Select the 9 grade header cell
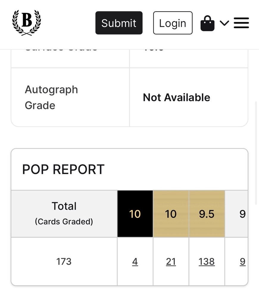 (x=236, y=214)
